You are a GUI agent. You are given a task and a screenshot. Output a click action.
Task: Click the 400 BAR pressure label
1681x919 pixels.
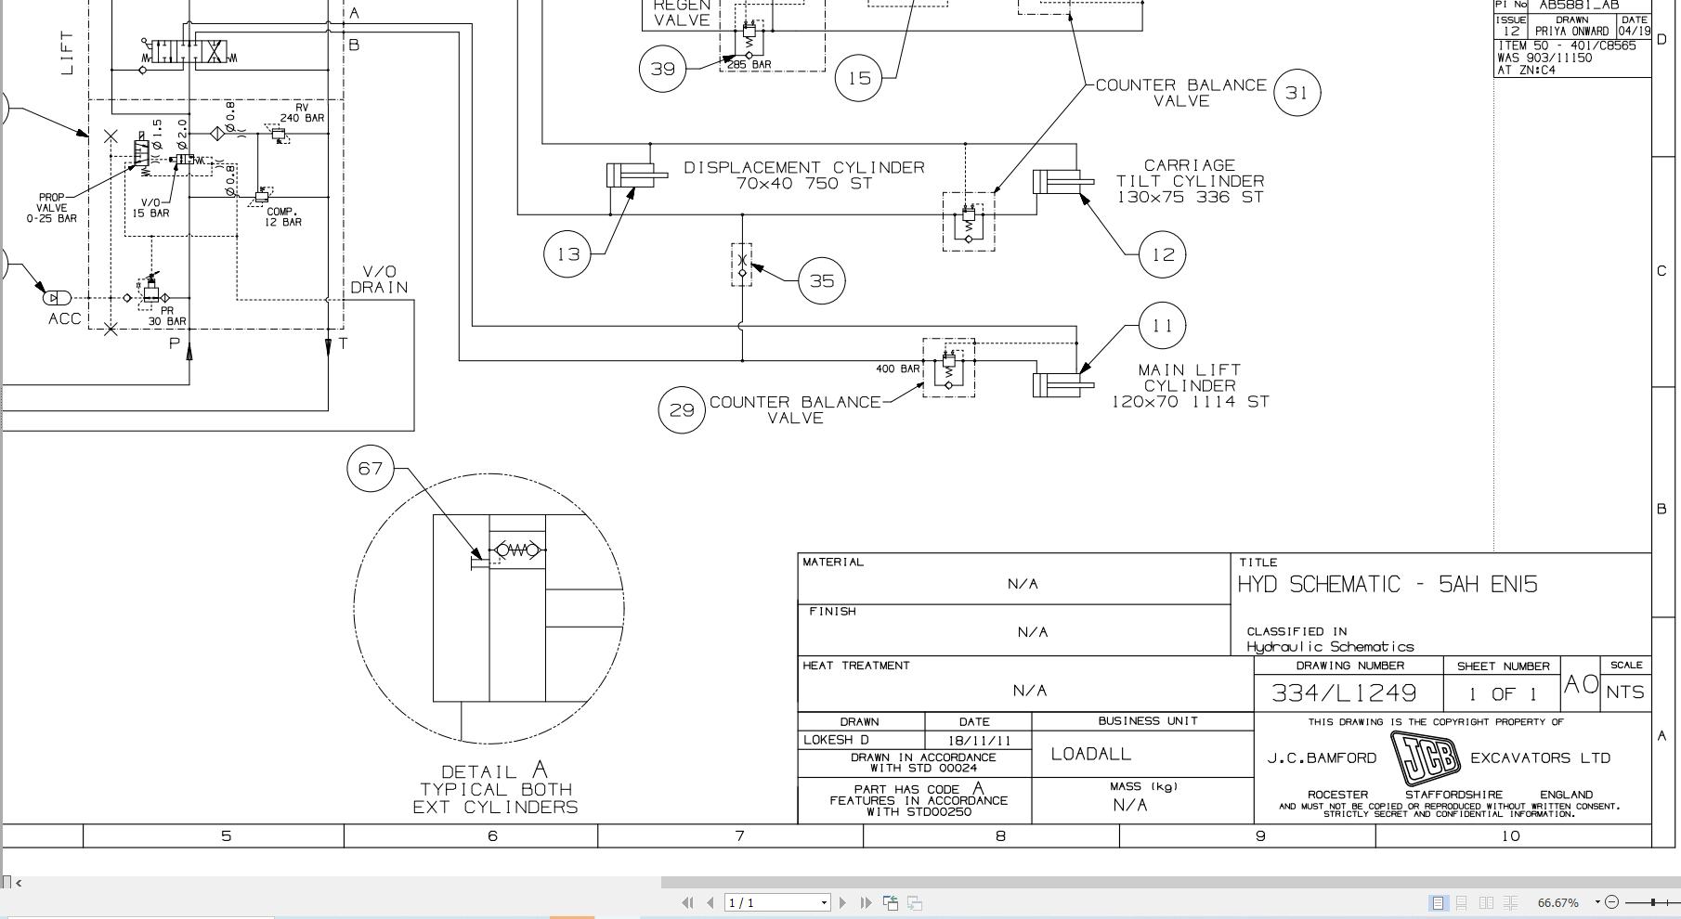click(x=897, y=369)
